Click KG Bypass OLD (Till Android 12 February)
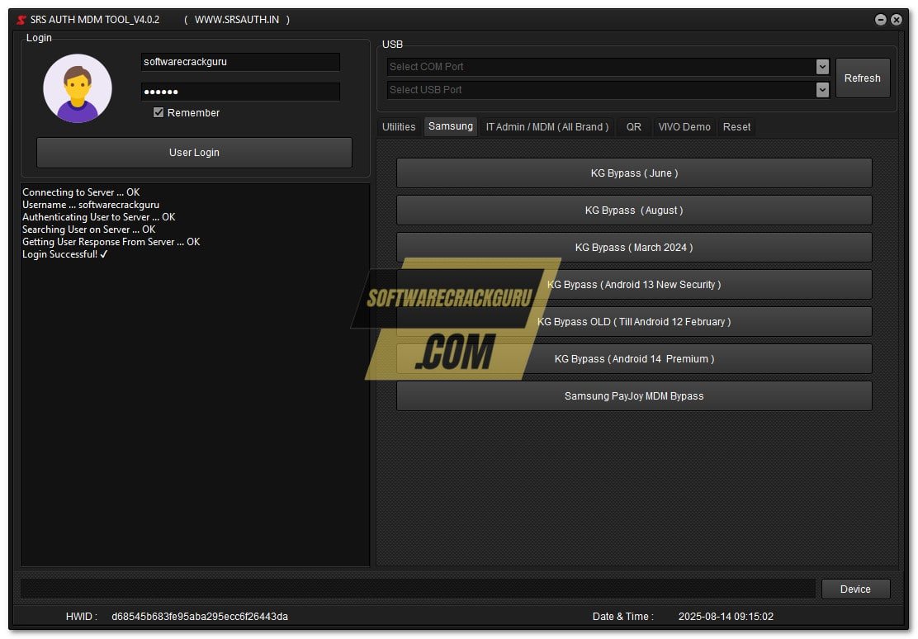This screenshot has width=918, height=639. (x=634, y=321)
